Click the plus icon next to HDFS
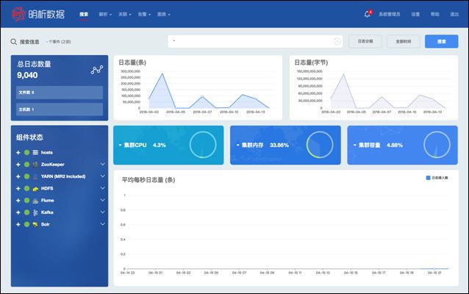This screenshot has height=294, width=469. point(18,188)
